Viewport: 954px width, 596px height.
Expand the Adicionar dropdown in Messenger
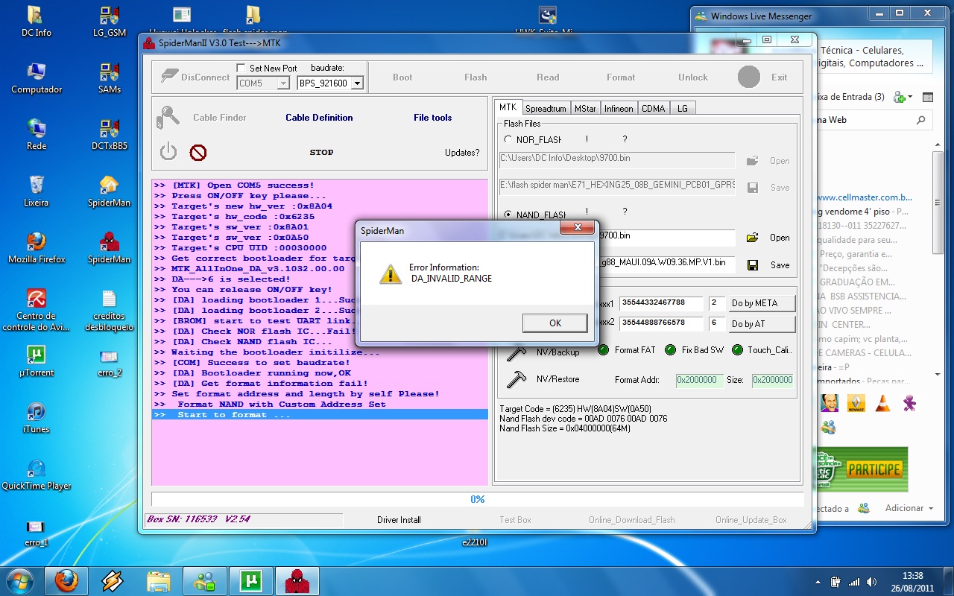[x=909, y=508]
